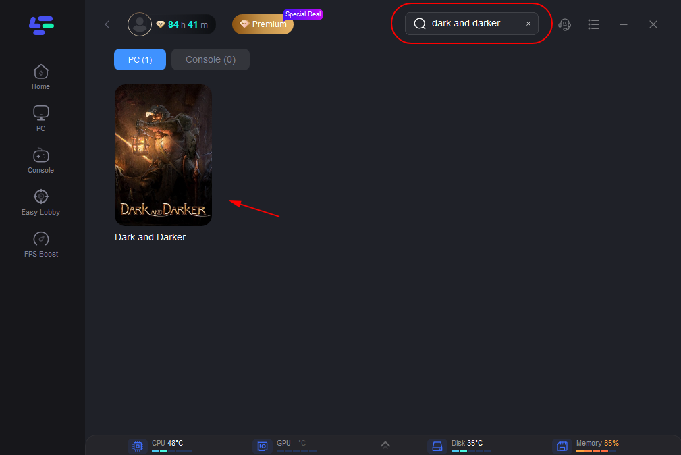Expand the status panel with up chevron
The image size is (681, 455).
click(x=385, y=445)
